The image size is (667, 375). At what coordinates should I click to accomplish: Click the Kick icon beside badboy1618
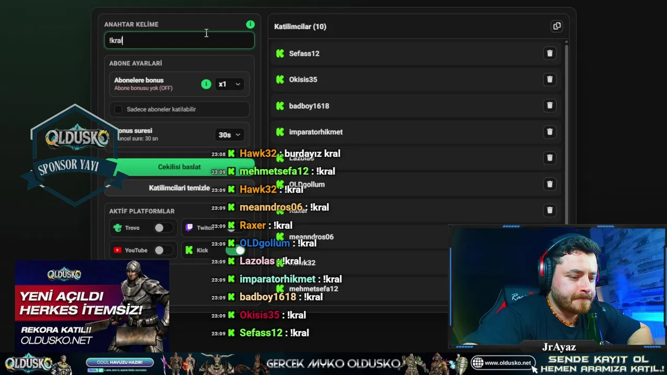click(x=280, y=106)
